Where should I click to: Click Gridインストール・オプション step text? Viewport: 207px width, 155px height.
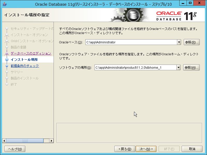point(32,41)
